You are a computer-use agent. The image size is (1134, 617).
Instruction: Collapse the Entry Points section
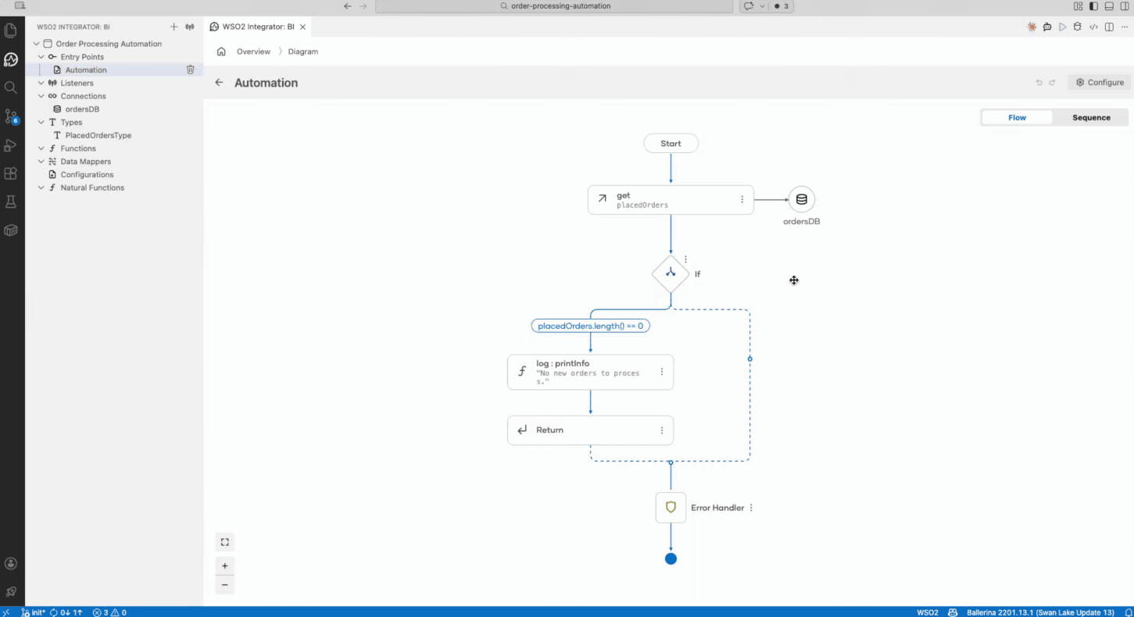point(41,57)
